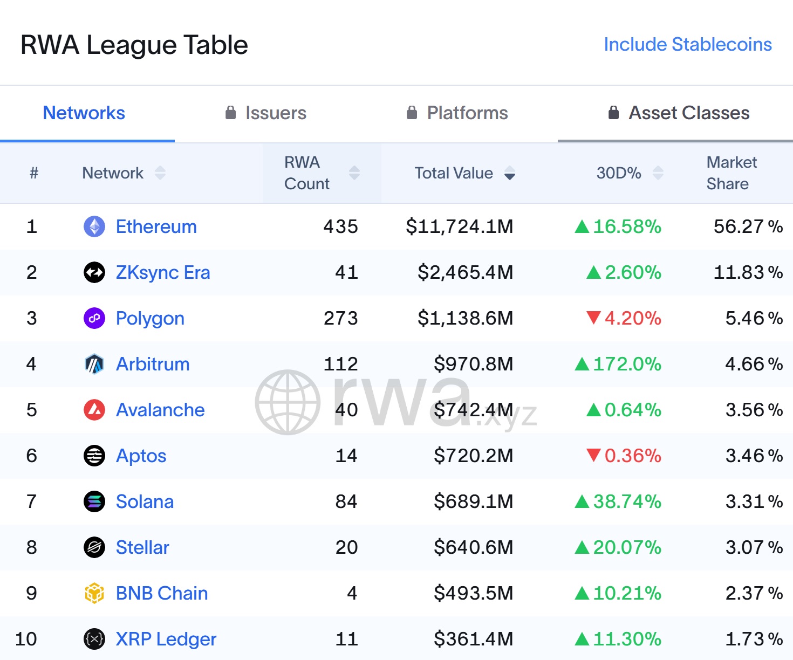Click the ZKsync Era logo icon
The image size is (793, 660).
[x=95, y=272]
